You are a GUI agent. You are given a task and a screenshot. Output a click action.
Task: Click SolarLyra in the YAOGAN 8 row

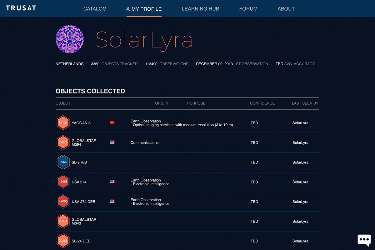click(x=300, y=123)
